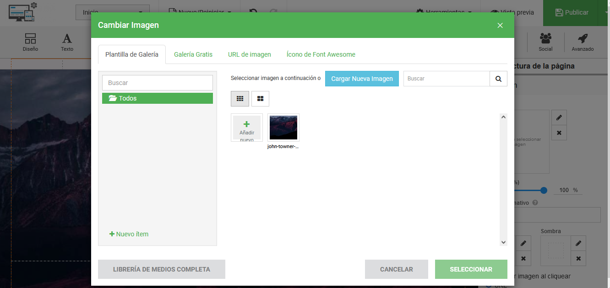The height and width of the screenshot is (288, 610).
Task: Expand the Publicar options arrow
Action: (x=605, y=12)
